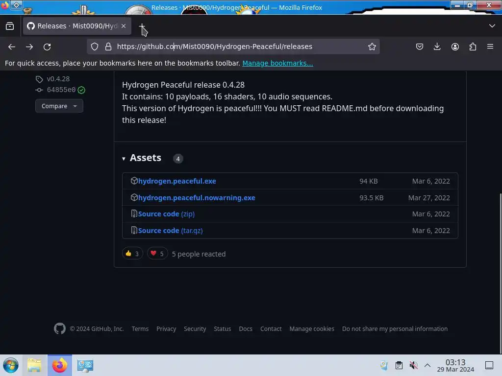Click the Firefox taskbar icon

(60, 365)
